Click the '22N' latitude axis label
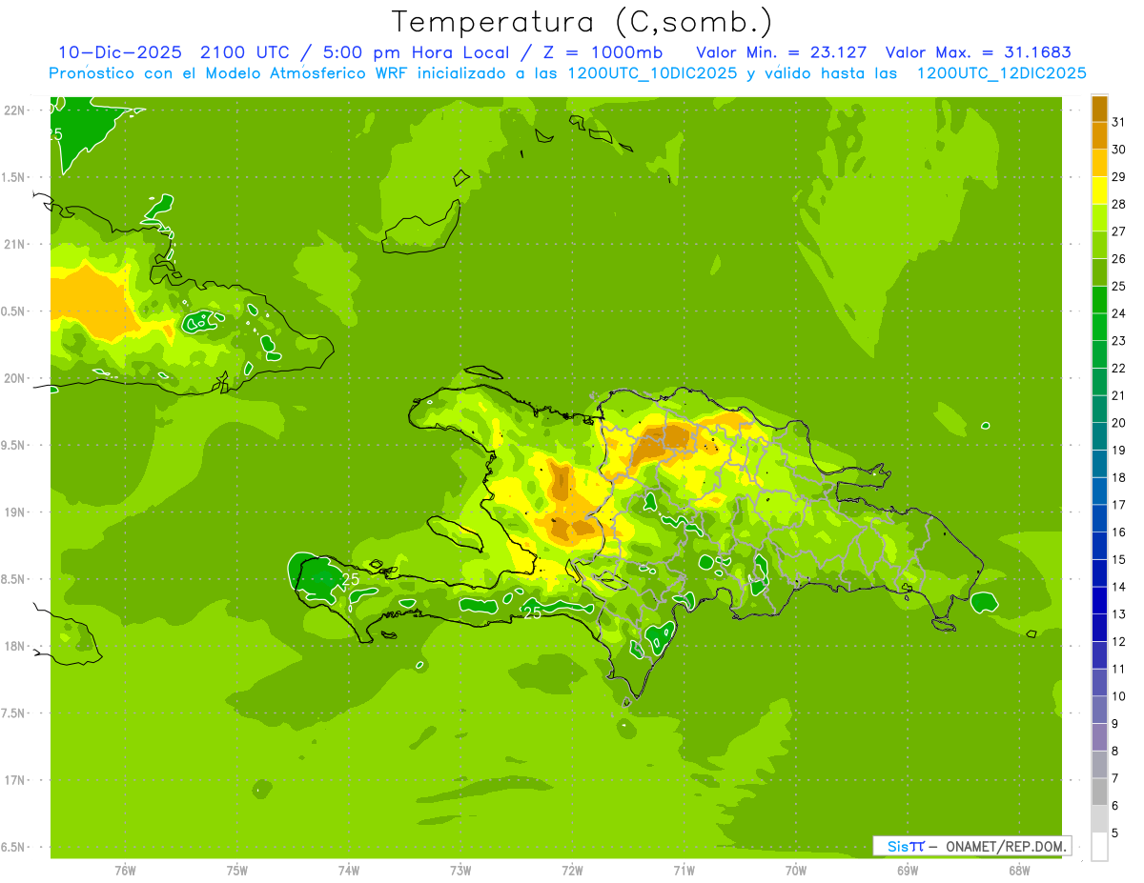 15,110
